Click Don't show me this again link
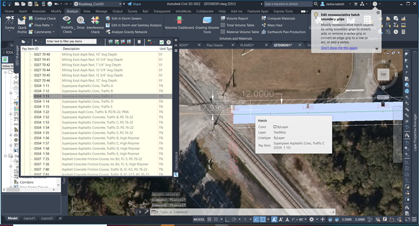This screenshot has width=419, height=226. (339, 48)
